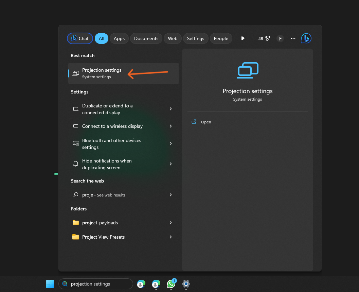The image size is (359, 292).
Task: Open the Windows Start menu
Action: pyautogui.click(x=50, y=284)
